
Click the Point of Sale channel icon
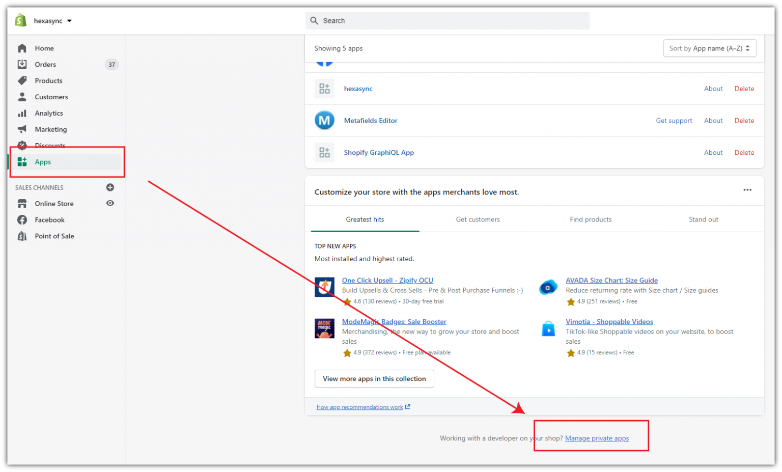point(21,236)
